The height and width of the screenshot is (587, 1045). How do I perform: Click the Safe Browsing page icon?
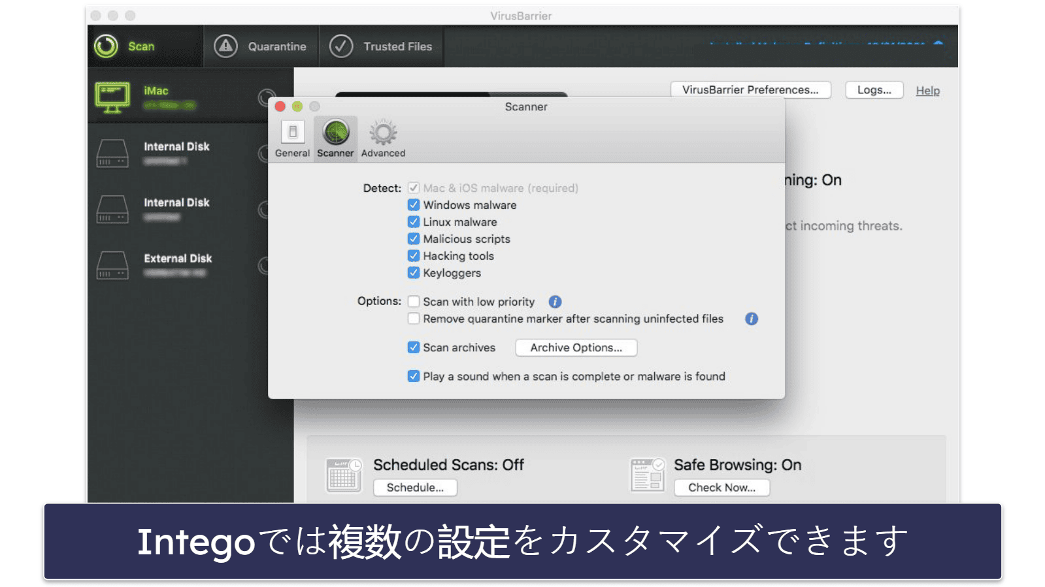[647, 475]
